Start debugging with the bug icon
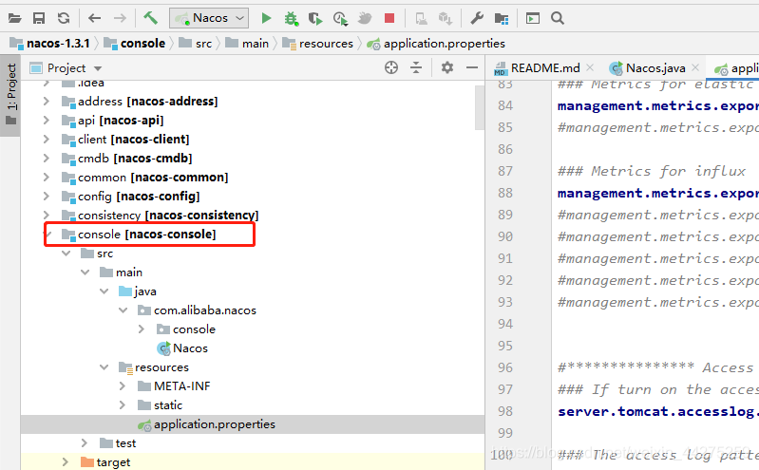The image size is (759, 470). [291, 18]
